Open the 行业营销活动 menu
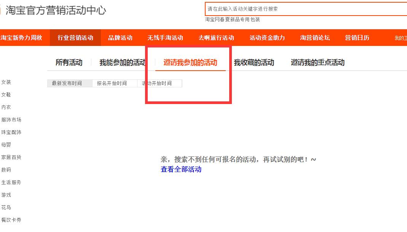This screenshot has height=232, width=407. coord(75,38)
